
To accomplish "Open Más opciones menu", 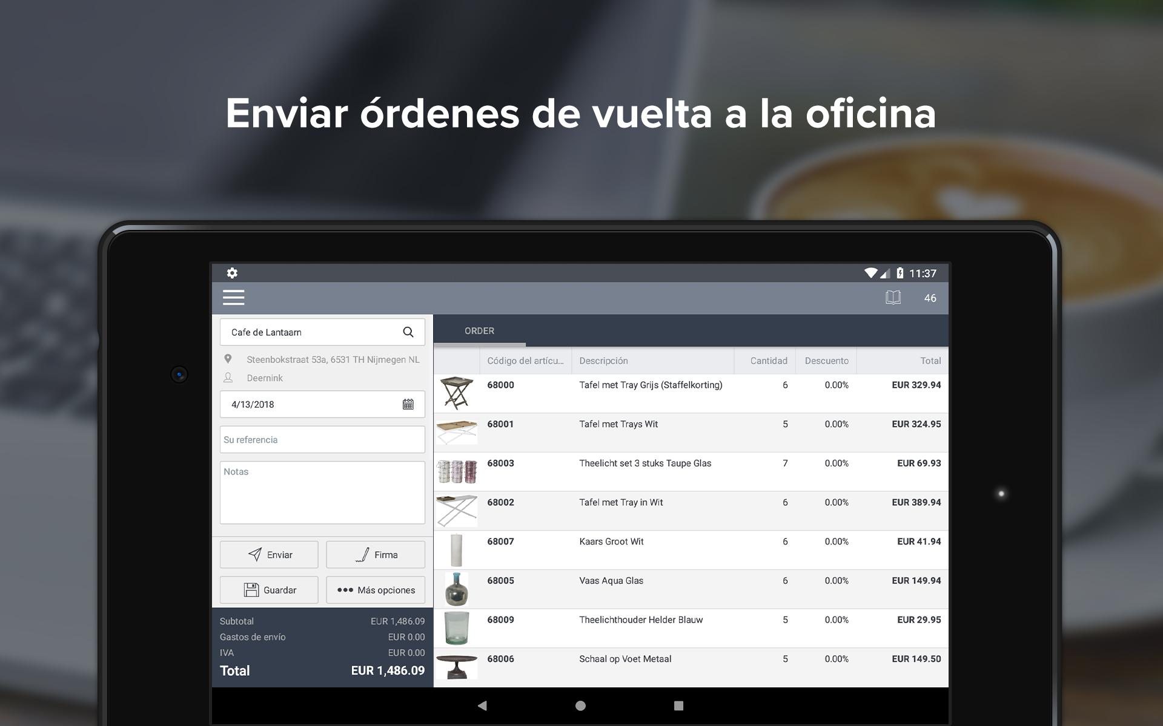I will point(376,590).
